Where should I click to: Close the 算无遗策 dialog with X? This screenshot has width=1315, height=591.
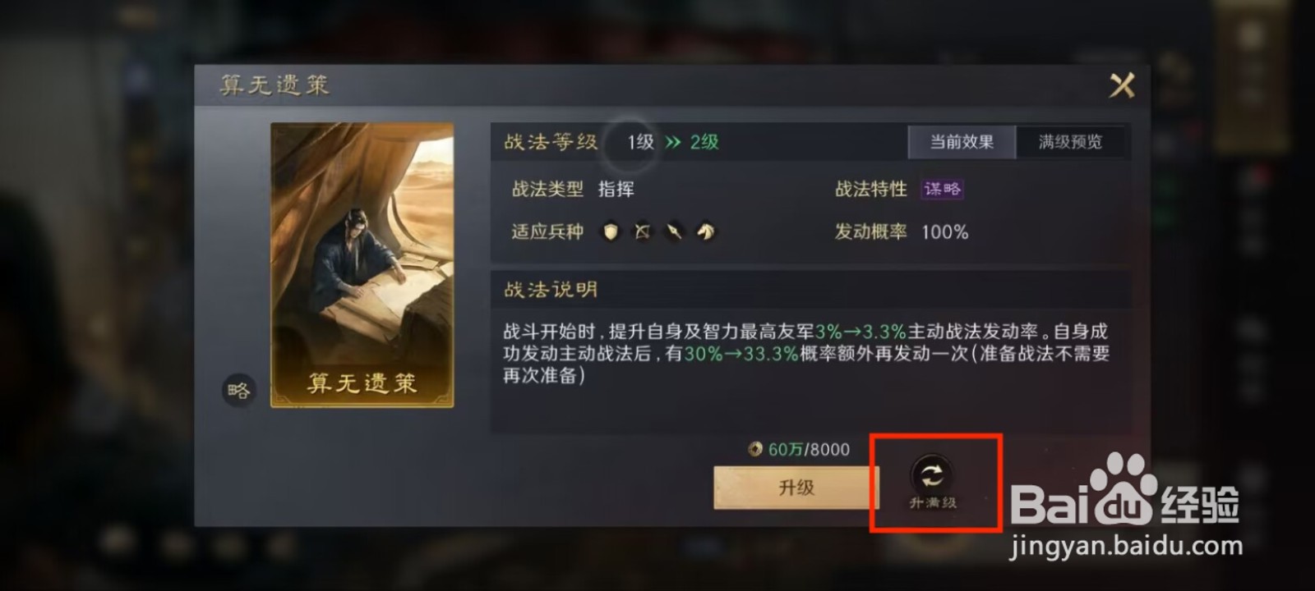point(1122,85)
